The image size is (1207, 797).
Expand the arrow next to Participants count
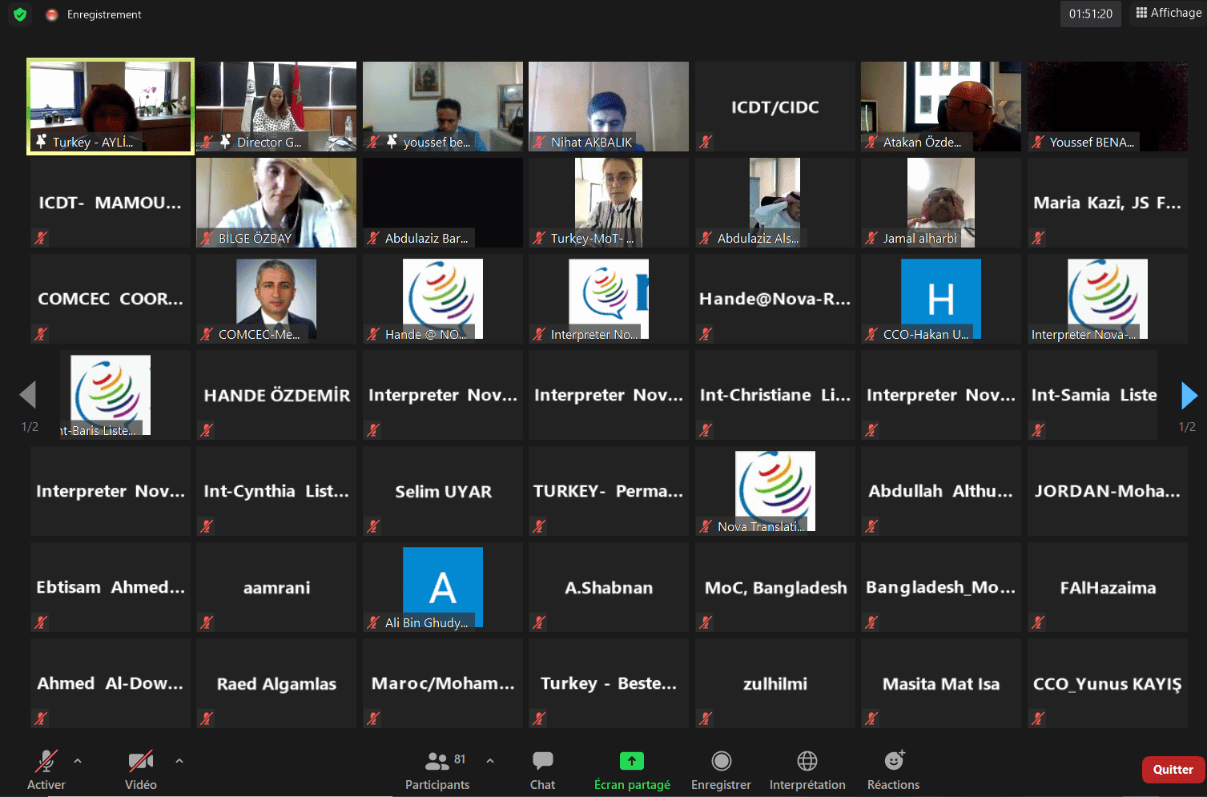pyautogui.click(x=490, y=761)
